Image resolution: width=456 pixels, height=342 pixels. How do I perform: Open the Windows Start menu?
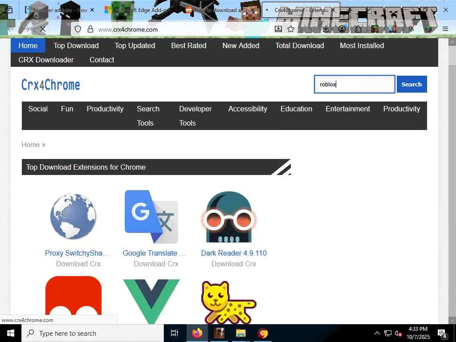[11, 333]
